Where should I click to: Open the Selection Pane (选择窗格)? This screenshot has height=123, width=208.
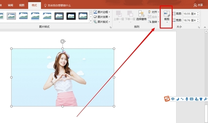coord(141,16)
